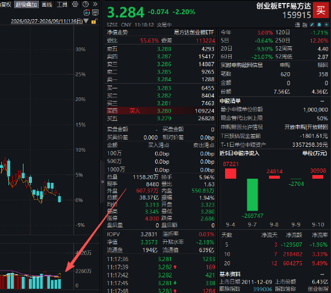This screenshot has height=293, width=331.
Task: Click the 跌停 price 2.686
Action: coord(207,218)
